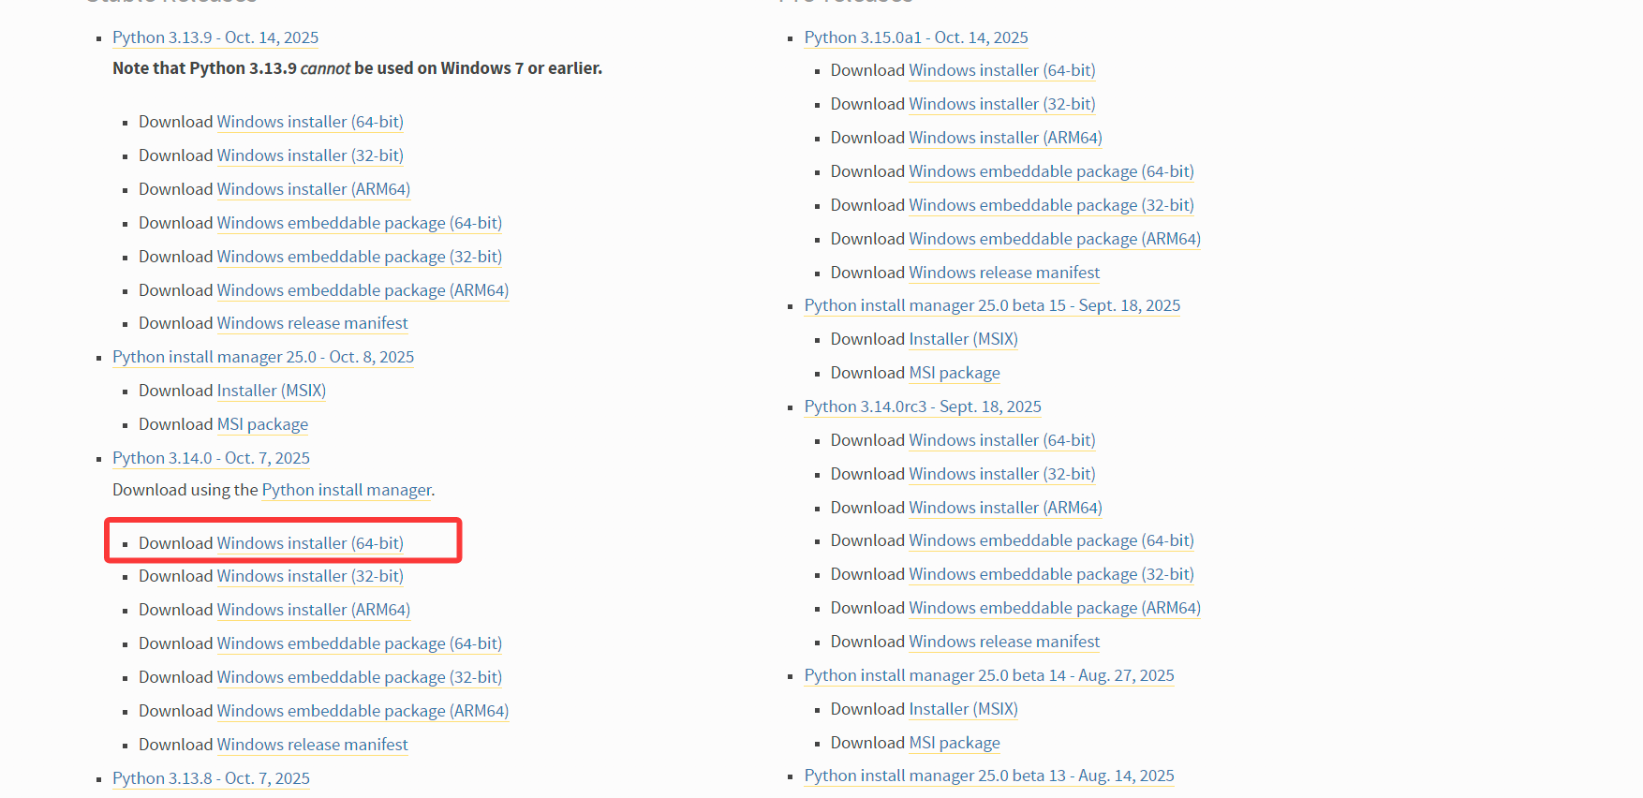The width and height of the screenshot is (1643, 798).
Task: Click Installer (MSIX) under install manager 25.0 Oct. 8
Action: (x=272, y=391)
